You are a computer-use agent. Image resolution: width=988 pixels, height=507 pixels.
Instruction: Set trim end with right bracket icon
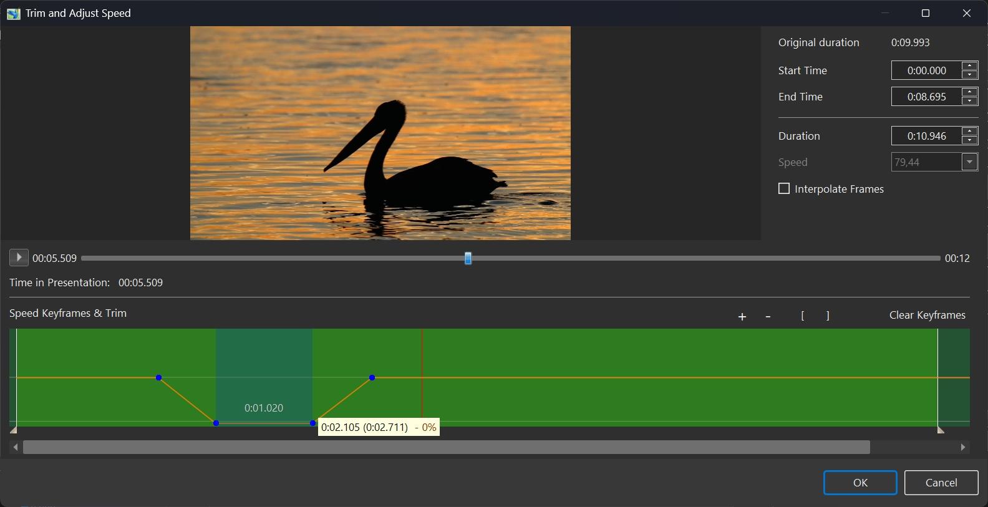tap(828, 316)
